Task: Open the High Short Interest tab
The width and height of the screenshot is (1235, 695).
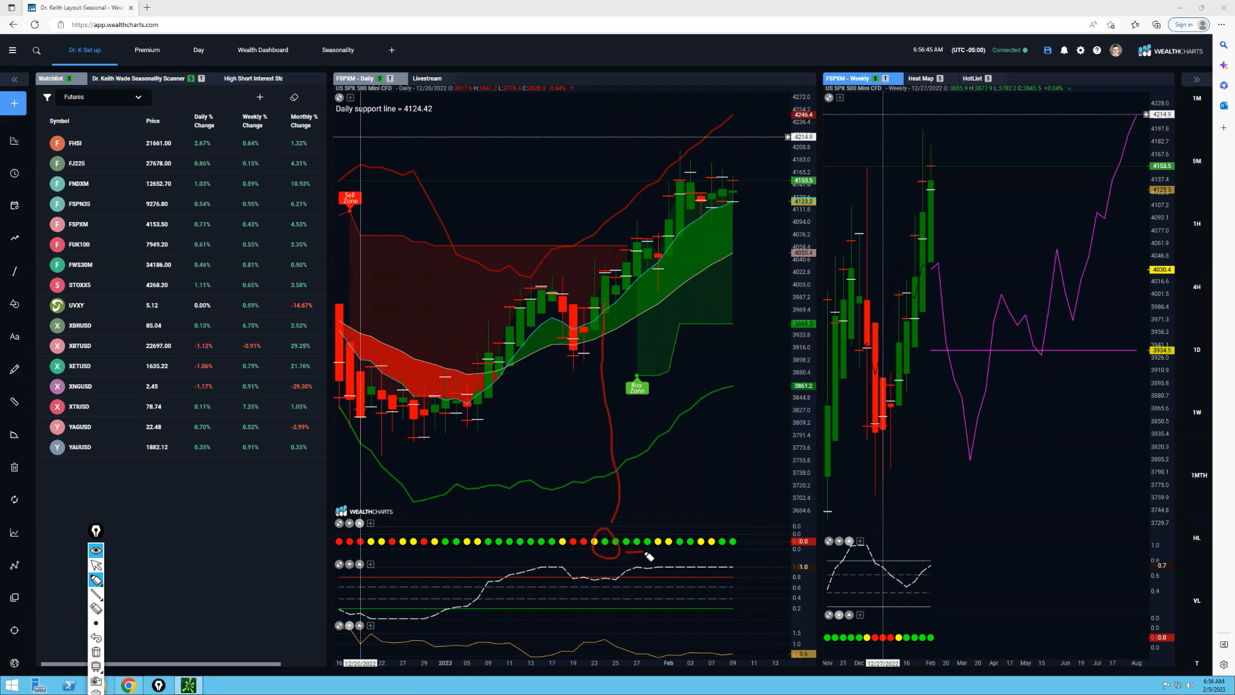Action: tap(253, 79)
